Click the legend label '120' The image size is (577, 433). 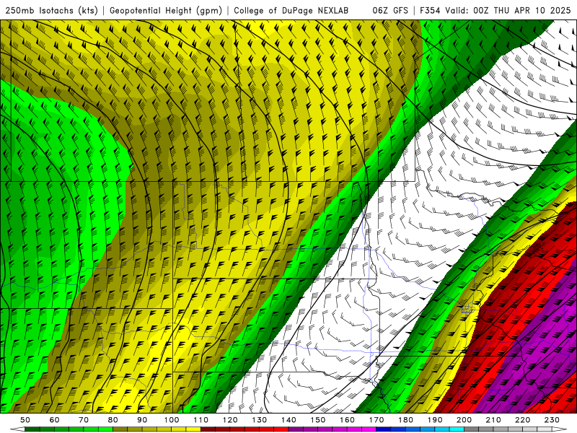pyautogui.click(x=230, y=420)
